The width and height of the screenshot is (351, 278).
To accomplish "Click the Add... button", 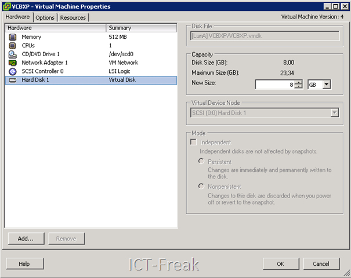I will click(x=26, y=238).
